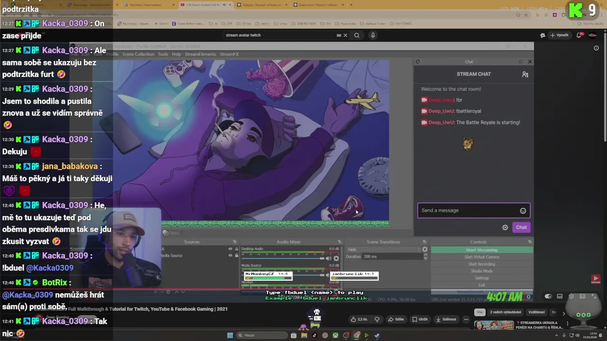Viewport: 607px width, 341px height.
Task: Open the OBS Help menu
Action: click(x=176, y=54)
